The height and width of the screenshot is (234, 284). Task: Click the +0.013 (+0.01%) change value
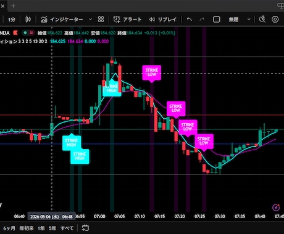(x=160, y=33)
